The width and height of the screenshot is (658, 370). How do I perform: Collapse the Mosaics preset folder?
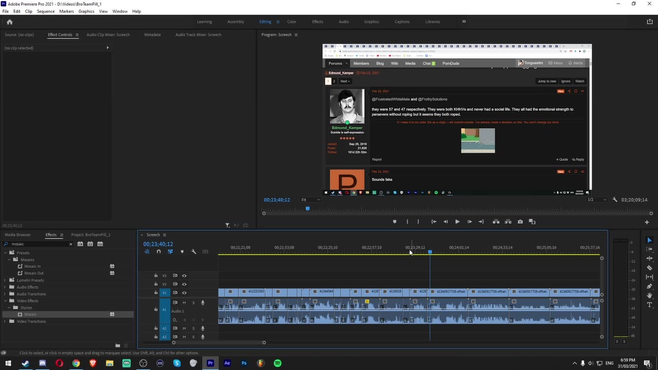click(10, 260)
